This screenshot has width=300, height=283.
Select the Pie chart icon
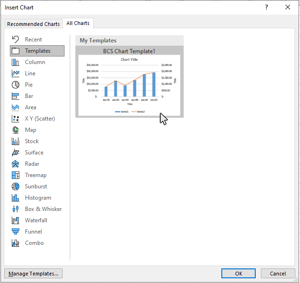pyautogui.click(x=15, y=85)
